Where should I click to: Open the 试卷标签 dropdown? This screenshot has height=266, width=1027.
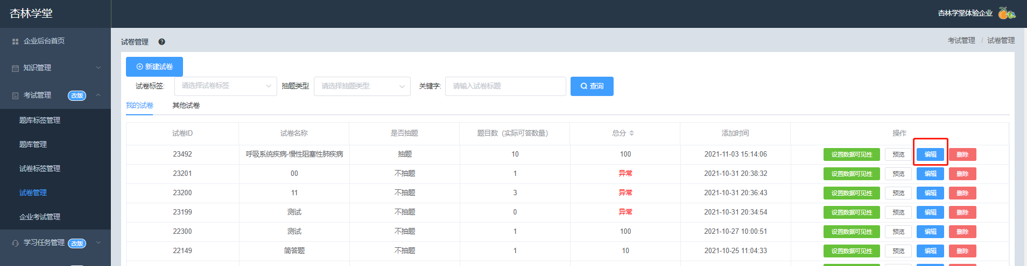[x=226, y=86]
